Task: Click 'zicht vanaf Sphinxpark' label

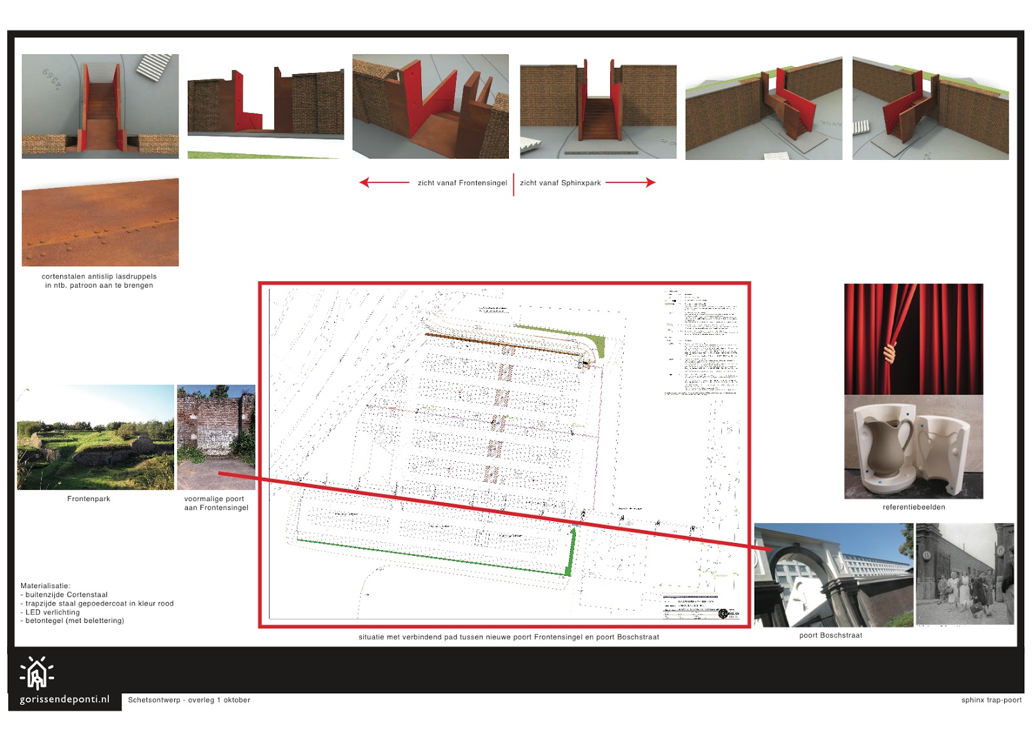Action: coord(561,183)
